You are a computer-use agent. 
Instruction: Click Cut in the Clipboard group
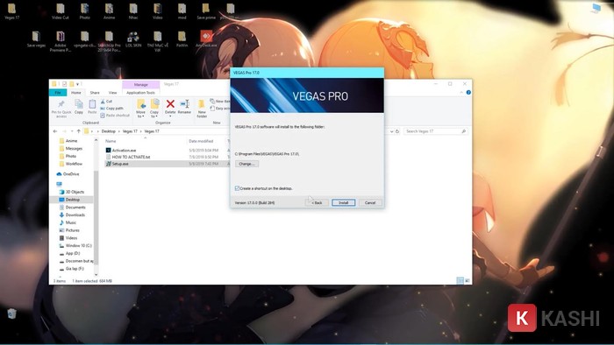coord(106,102)
